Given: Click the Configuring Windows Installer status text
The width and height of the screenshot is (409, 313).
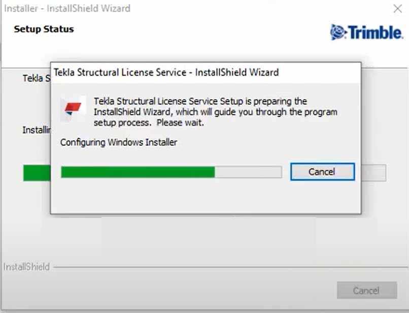Looking at the screenshot, I should tap(119, 142).
